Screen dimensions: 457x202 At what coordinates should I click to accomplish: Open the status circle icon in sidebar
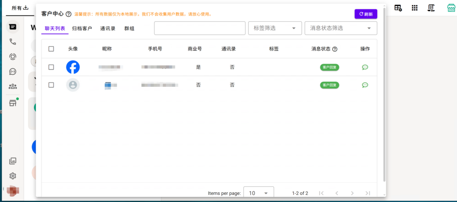tap(12, 57)
